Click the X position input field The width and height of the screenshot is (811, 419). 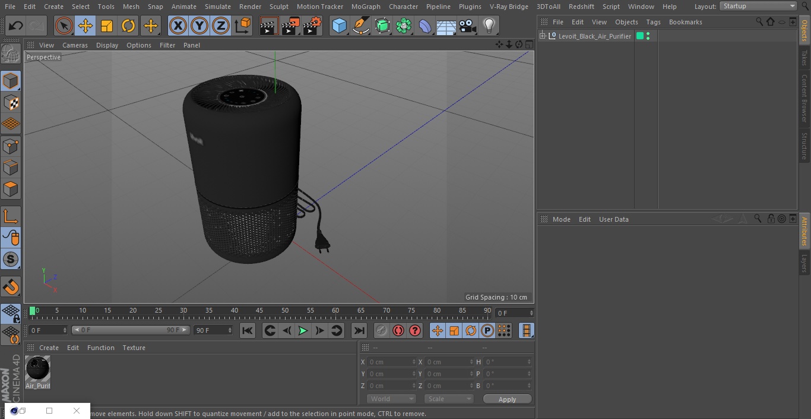pos(392,362)
